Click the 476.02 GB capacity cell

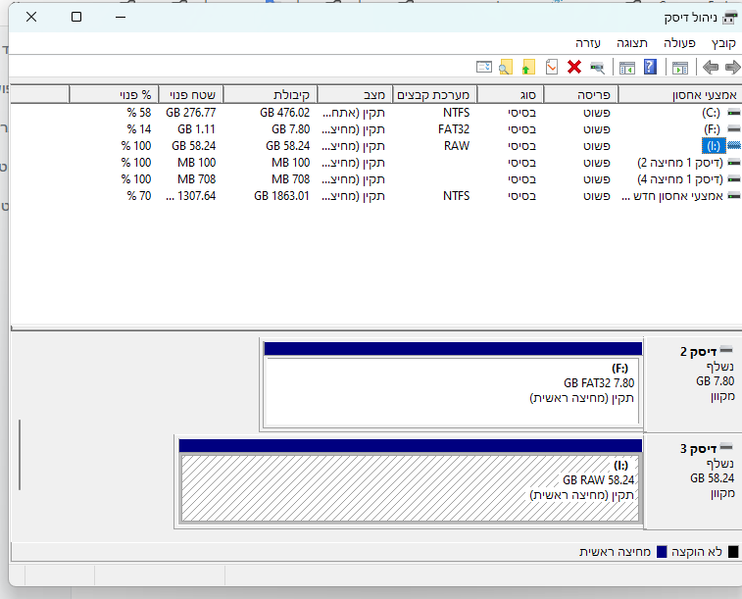[285, 113]
